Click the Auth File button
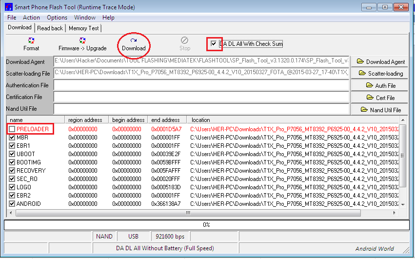 tap(379, 85)
